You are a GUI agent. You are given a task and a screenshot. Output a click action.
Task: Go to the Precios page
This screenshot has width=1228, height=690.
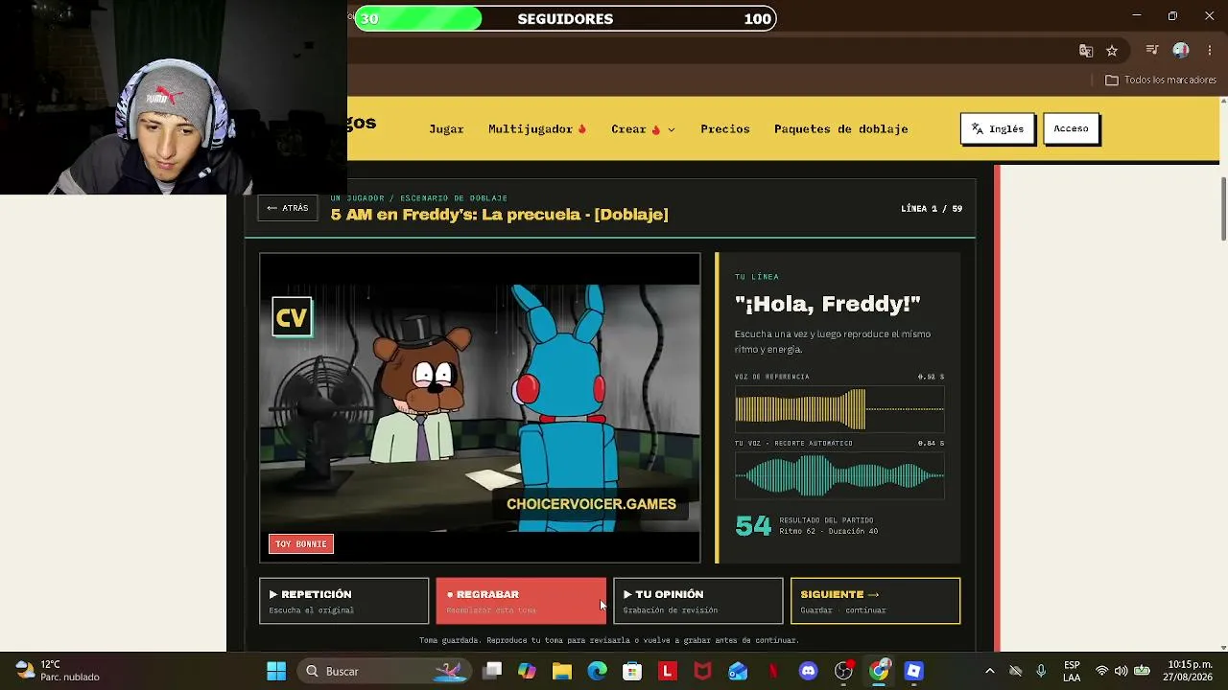coord(725,129)
